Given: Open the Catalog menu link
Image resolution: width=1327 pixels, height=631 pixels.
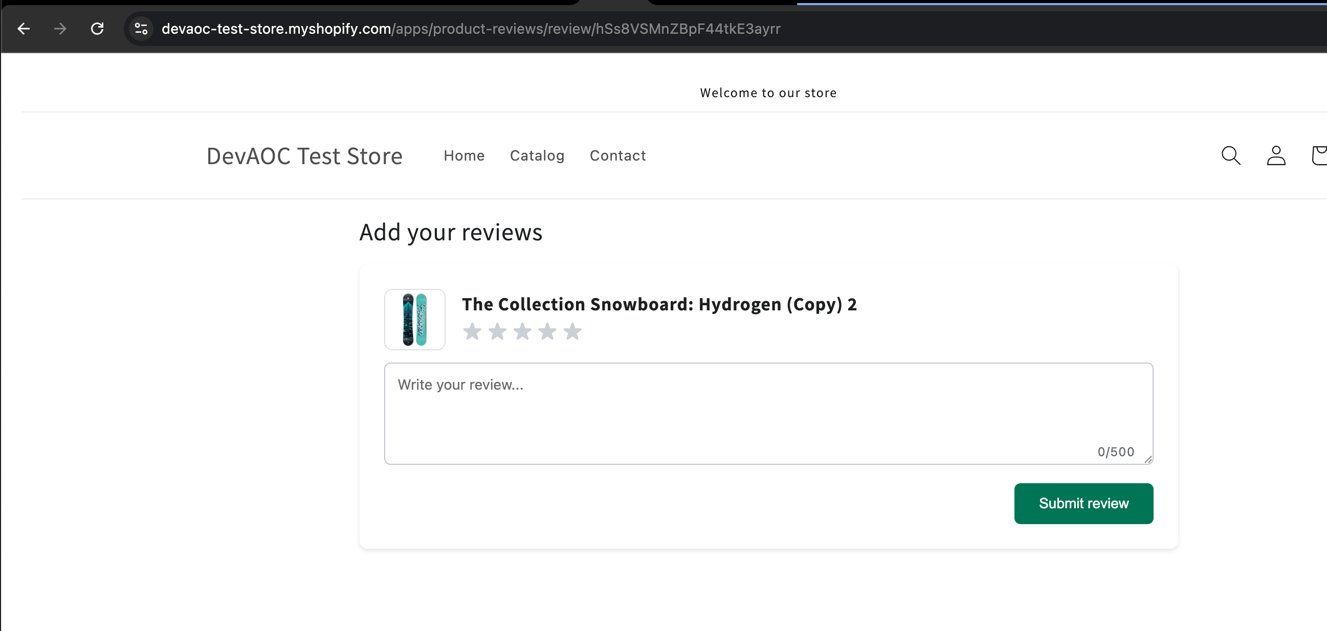Looking at the screenshot, I should click(x=537, y=155).
